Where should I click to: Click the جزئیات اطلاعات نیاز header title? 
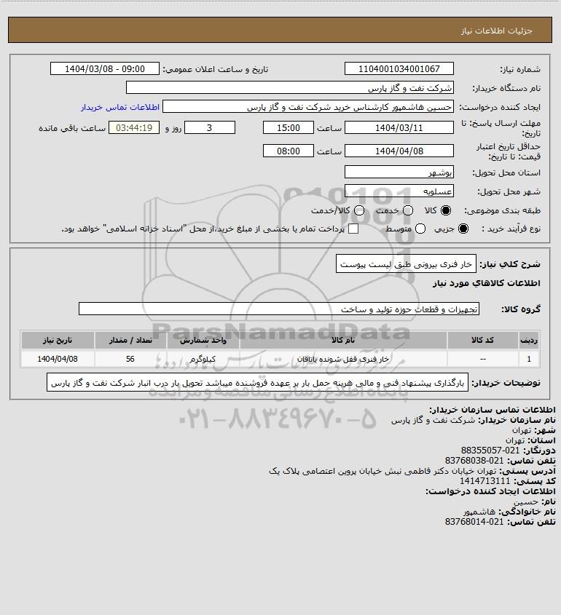pyautogui.click(x=497, y=31)
